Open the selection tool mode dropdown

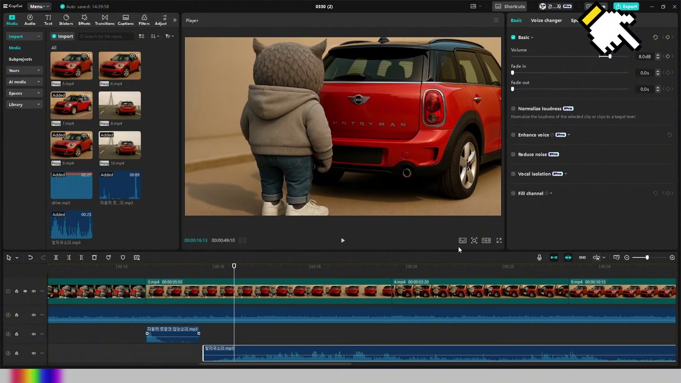click(x=17, y=258)
